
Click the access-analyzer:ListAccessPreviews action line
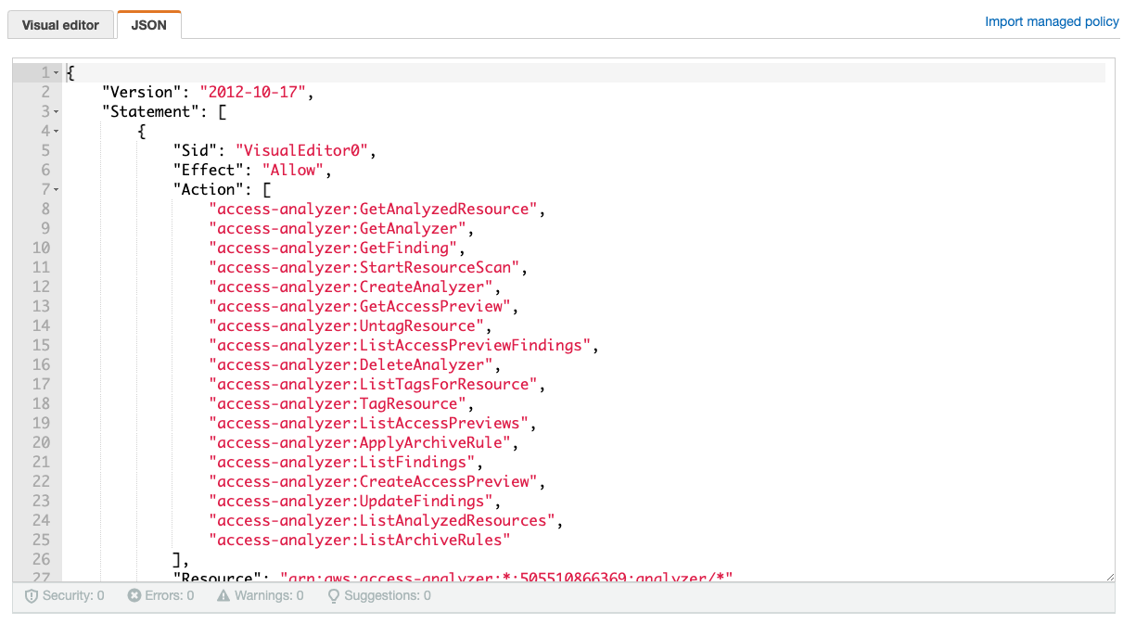pos(369,423)
